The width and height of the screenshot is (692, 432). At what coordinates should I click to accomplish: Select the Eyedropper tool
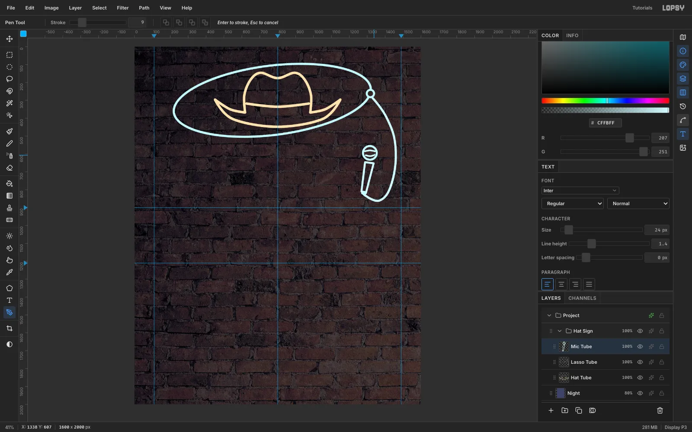10,272
